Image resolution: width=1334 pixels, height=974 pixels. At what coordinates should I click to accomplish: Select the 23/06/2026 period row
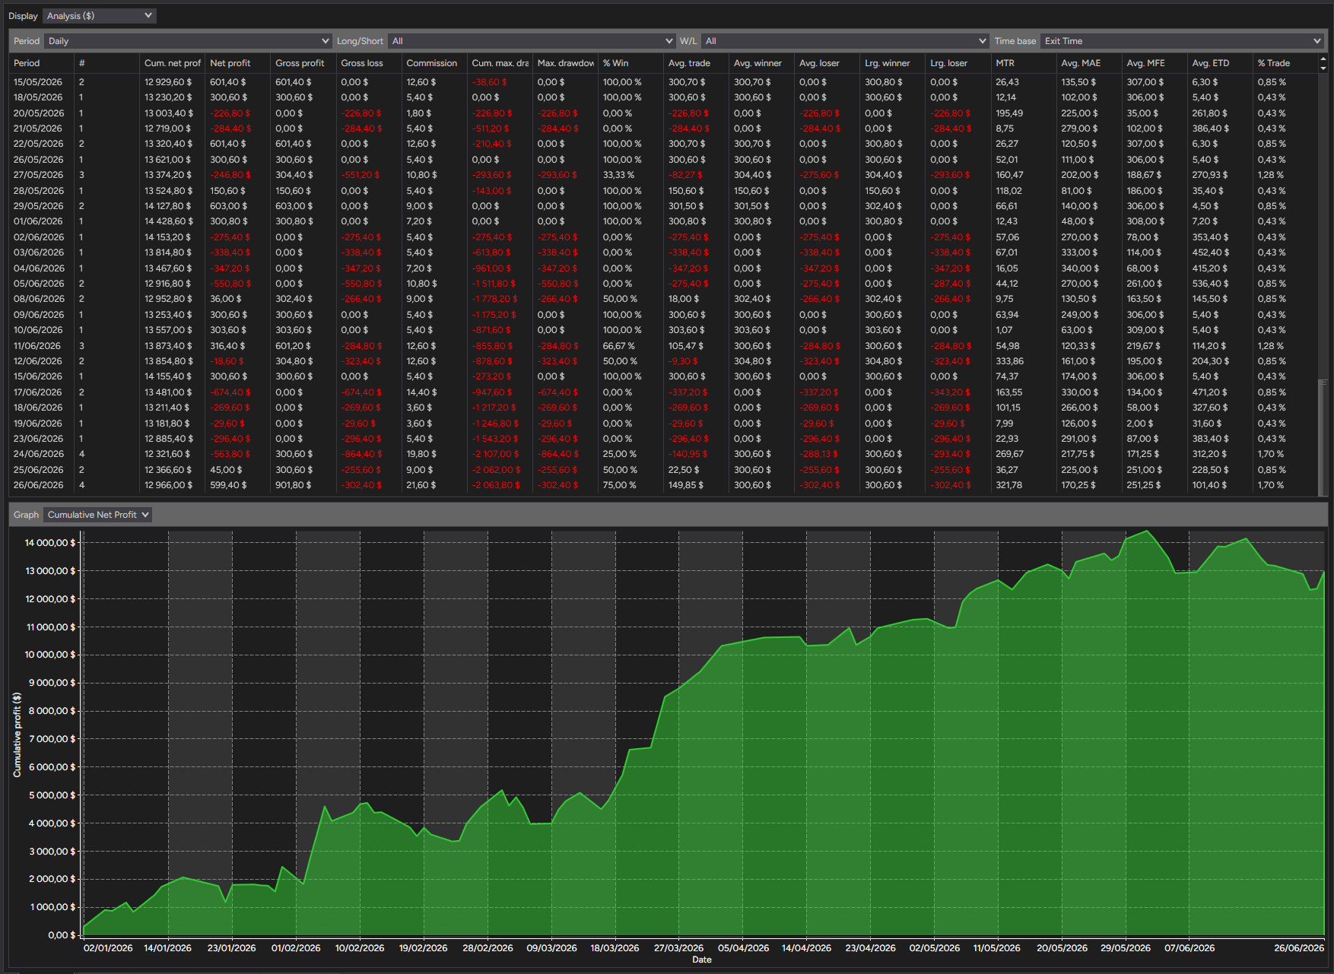[663, 439]
